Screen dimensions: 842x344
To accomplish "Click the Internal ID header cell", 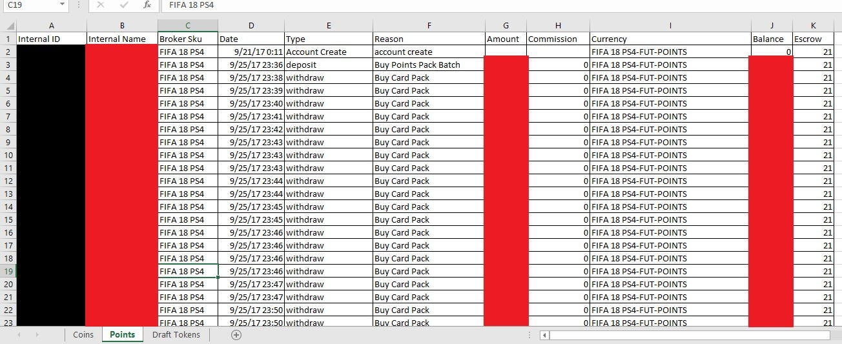I will pos(51,39).
